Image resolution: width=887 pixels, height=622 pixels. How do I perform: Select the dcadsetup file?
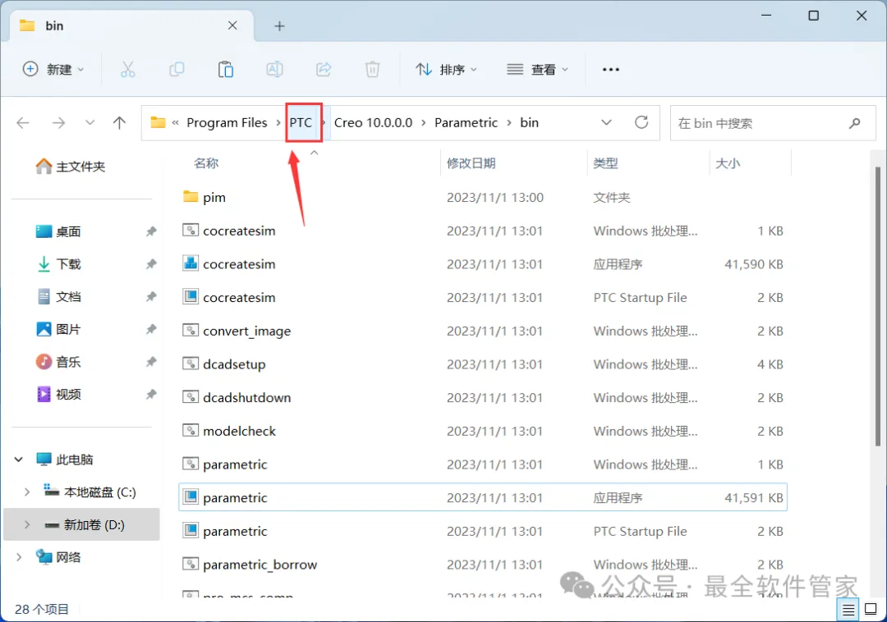click(x=483, y=364)
